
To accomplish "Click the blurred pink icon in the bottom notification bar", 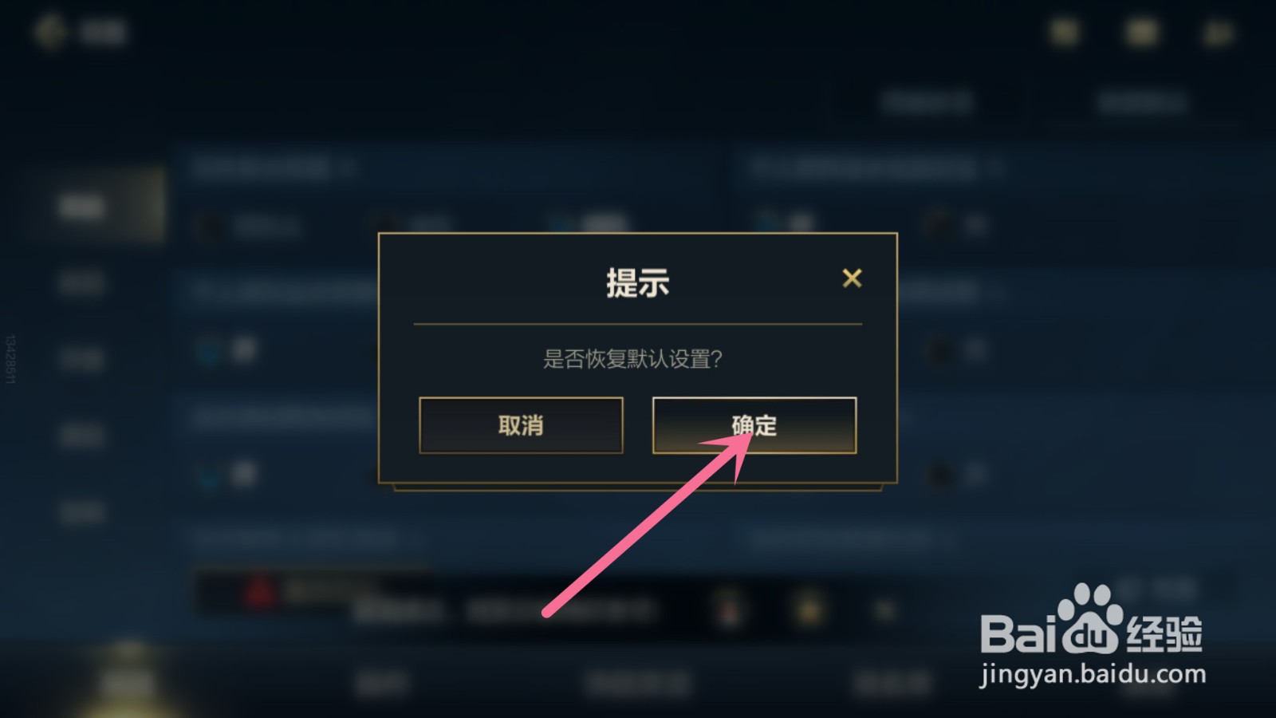I will point(729,610).
